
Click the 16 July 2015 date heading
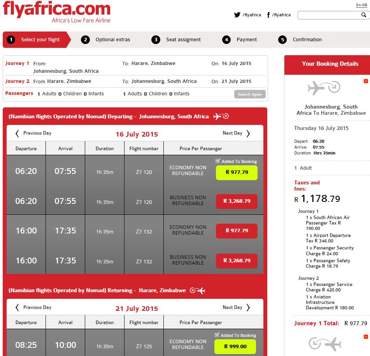click(137, 134)
